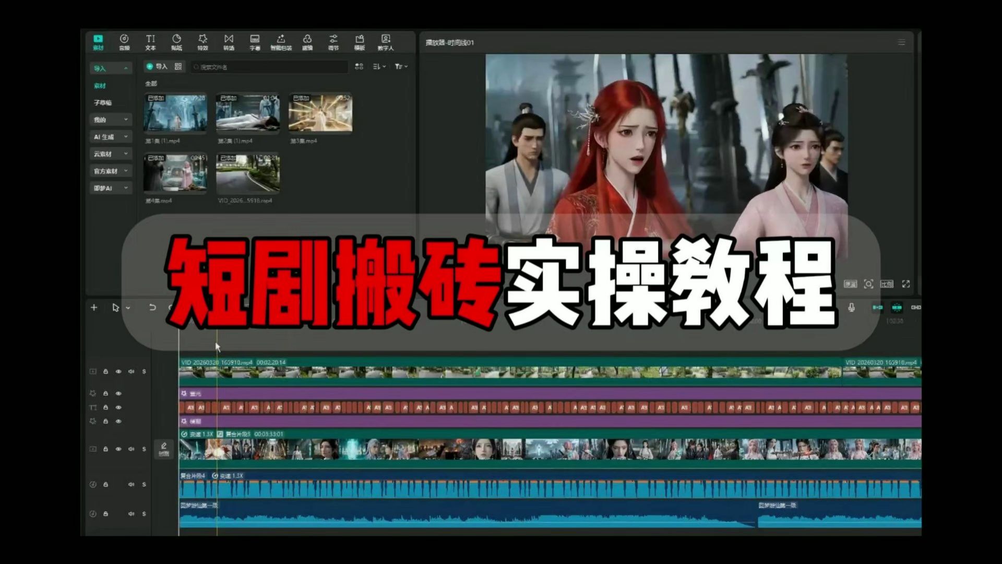This screenshot has height=564, width=1002.
Task: Select the 第2集 (1).mp4 thumbnail
Action: pyautogui.click(x=248, y=113)
